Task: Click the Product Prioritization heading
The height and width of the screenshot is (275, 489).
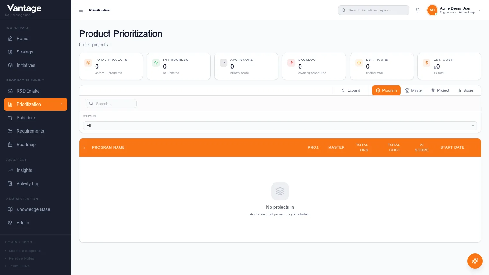Action: (x=121, y=34)
